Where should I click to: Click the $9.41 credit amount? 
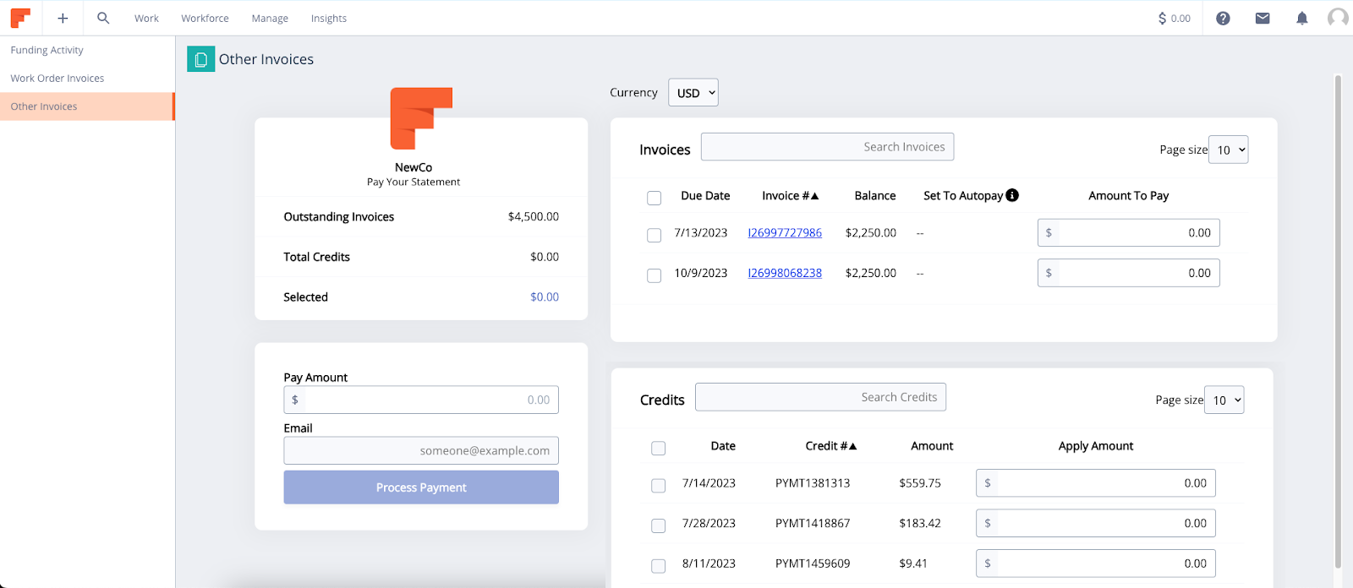coord(913,563)
